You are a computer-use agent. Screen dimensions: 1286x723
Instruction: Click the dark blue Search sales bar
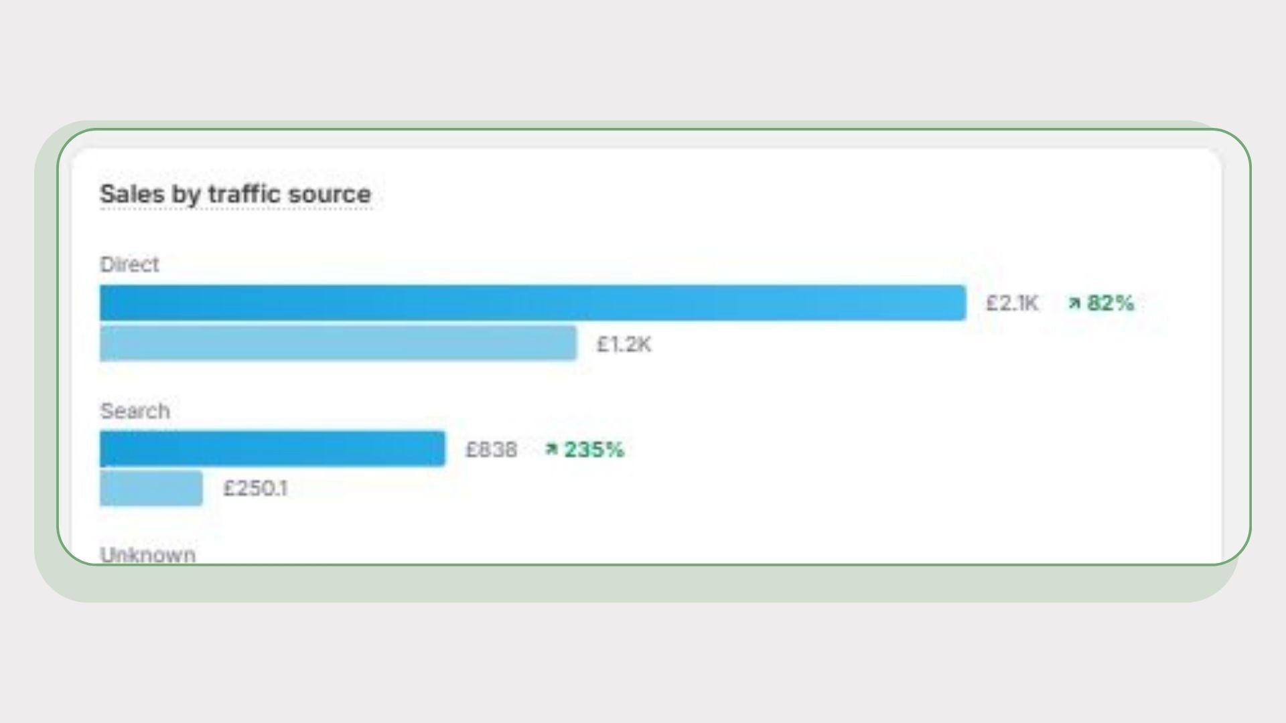[x=272, y=449]
